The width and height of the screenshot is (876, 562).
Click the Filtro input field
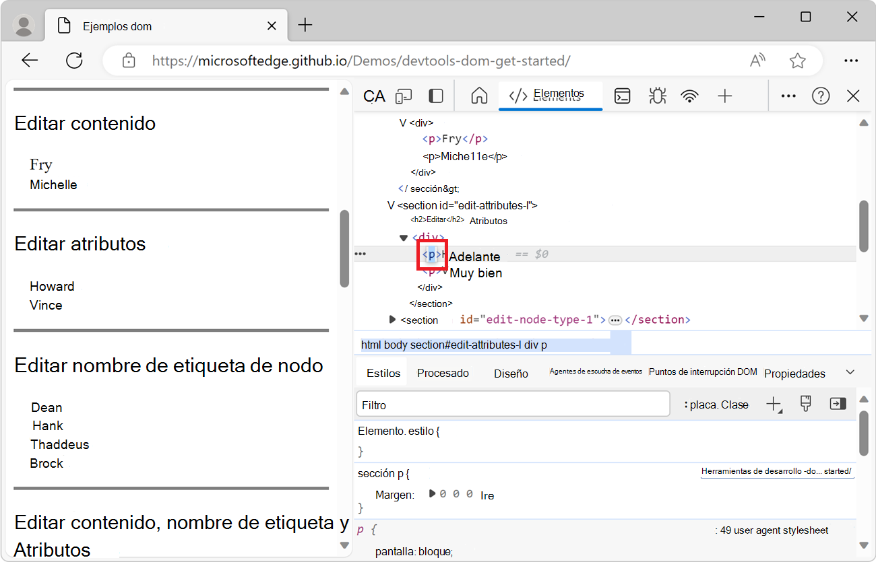coord(513,405)
